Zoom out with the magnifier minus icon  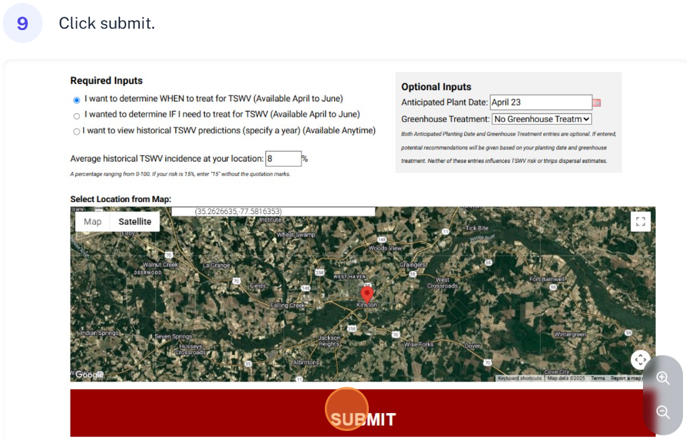click(x=662, y=412)
